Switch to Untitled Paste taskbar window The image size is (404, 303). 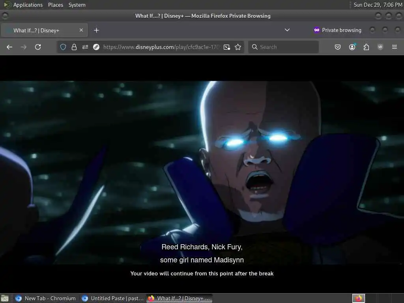pyautogui.click(x=112, y=298)
